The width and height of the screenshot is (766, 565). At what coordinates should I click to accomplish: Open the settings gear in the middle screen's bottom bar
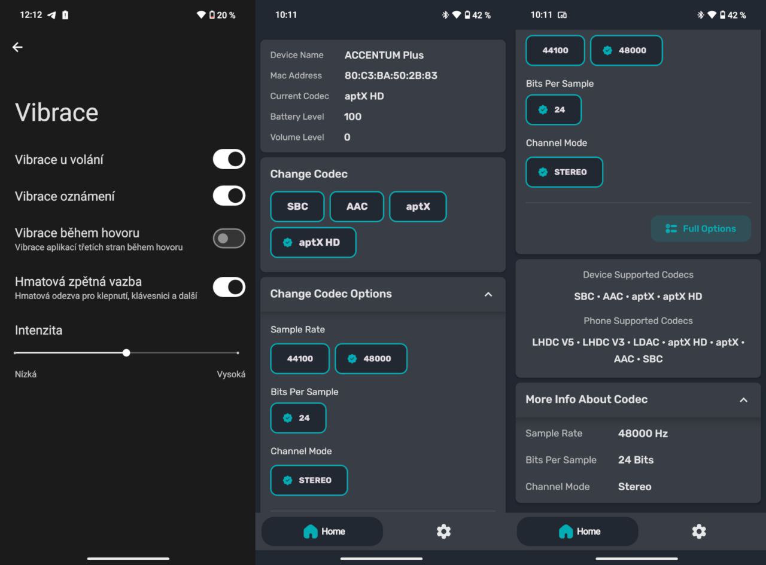coord(443,531)
